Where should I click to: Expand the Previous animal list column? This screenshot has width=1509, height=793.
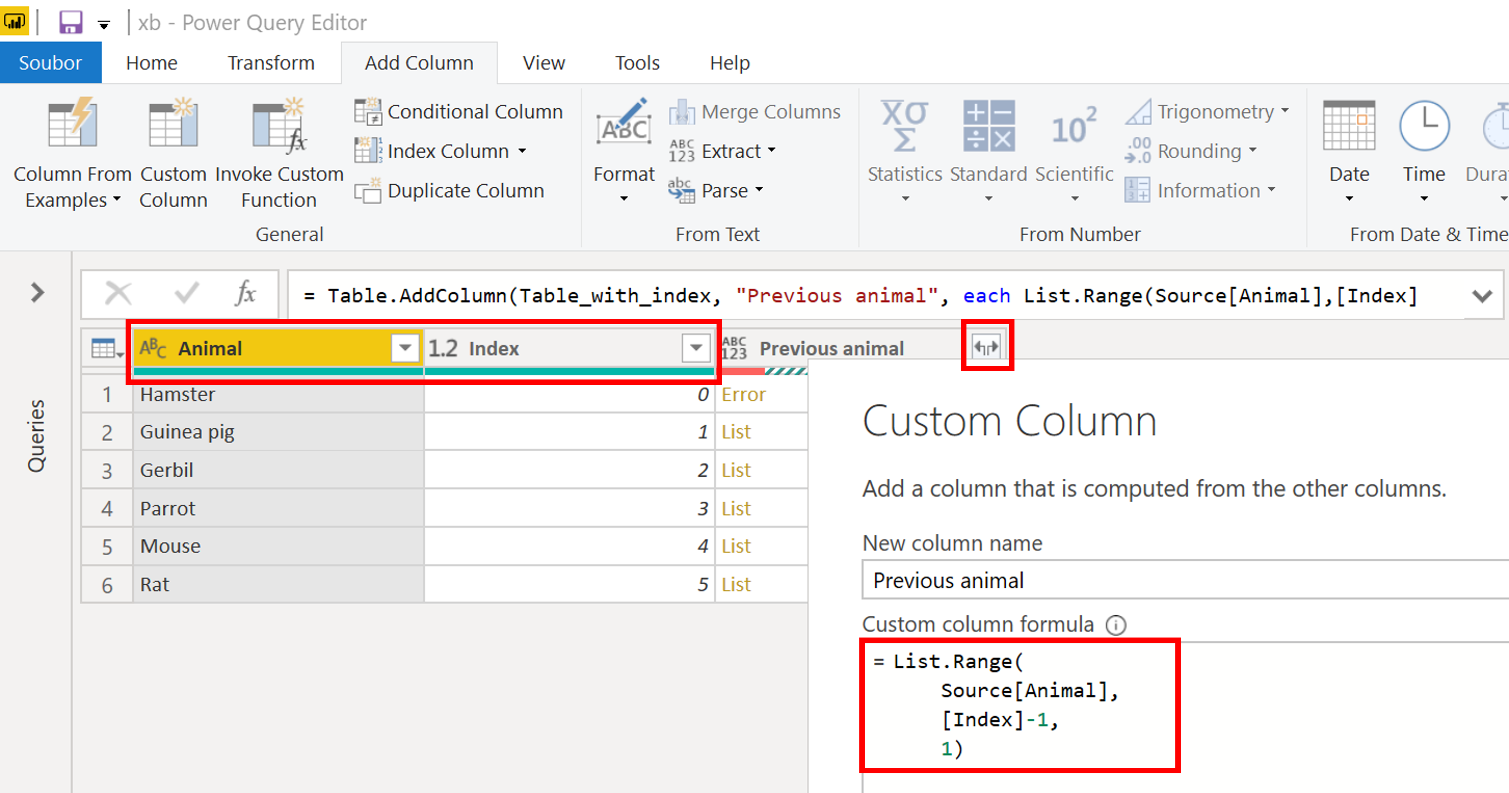(987, 347)
